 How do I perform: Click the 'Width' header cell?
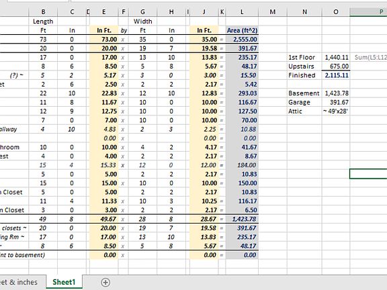pyautogui.click(x=142, y=21)
